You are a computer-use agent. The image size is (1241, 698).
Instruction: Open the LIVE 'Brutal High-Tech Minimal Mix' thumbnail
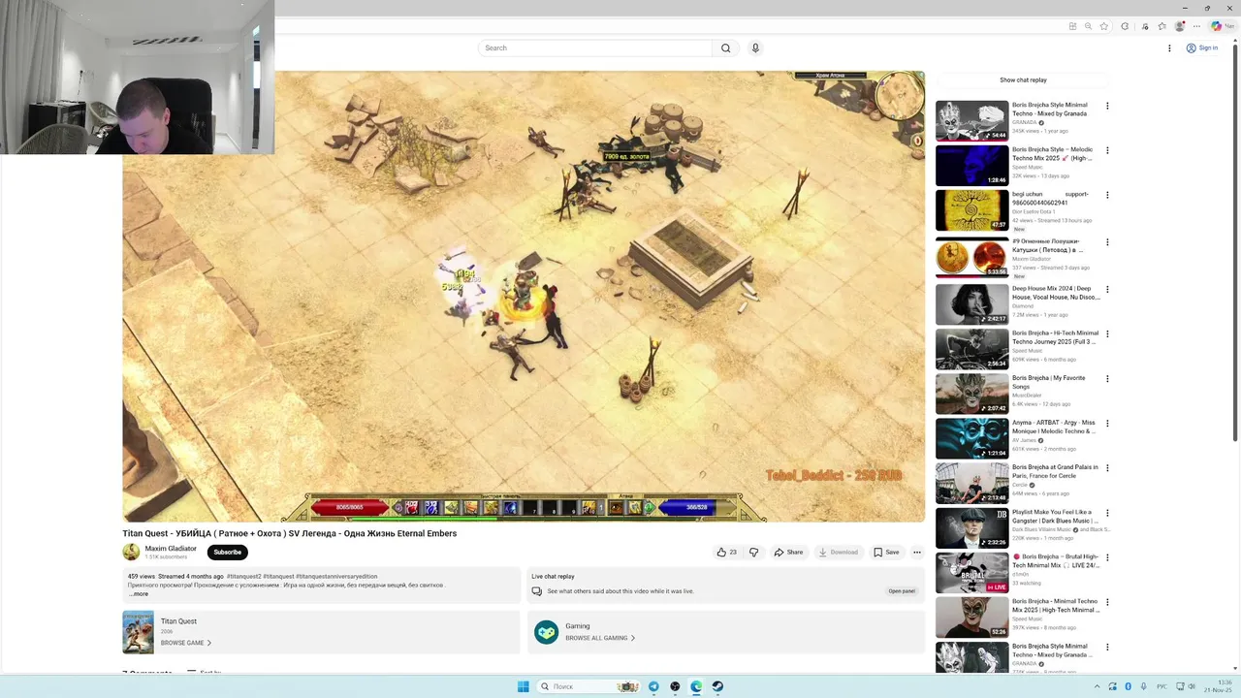(x=971, y=572)
